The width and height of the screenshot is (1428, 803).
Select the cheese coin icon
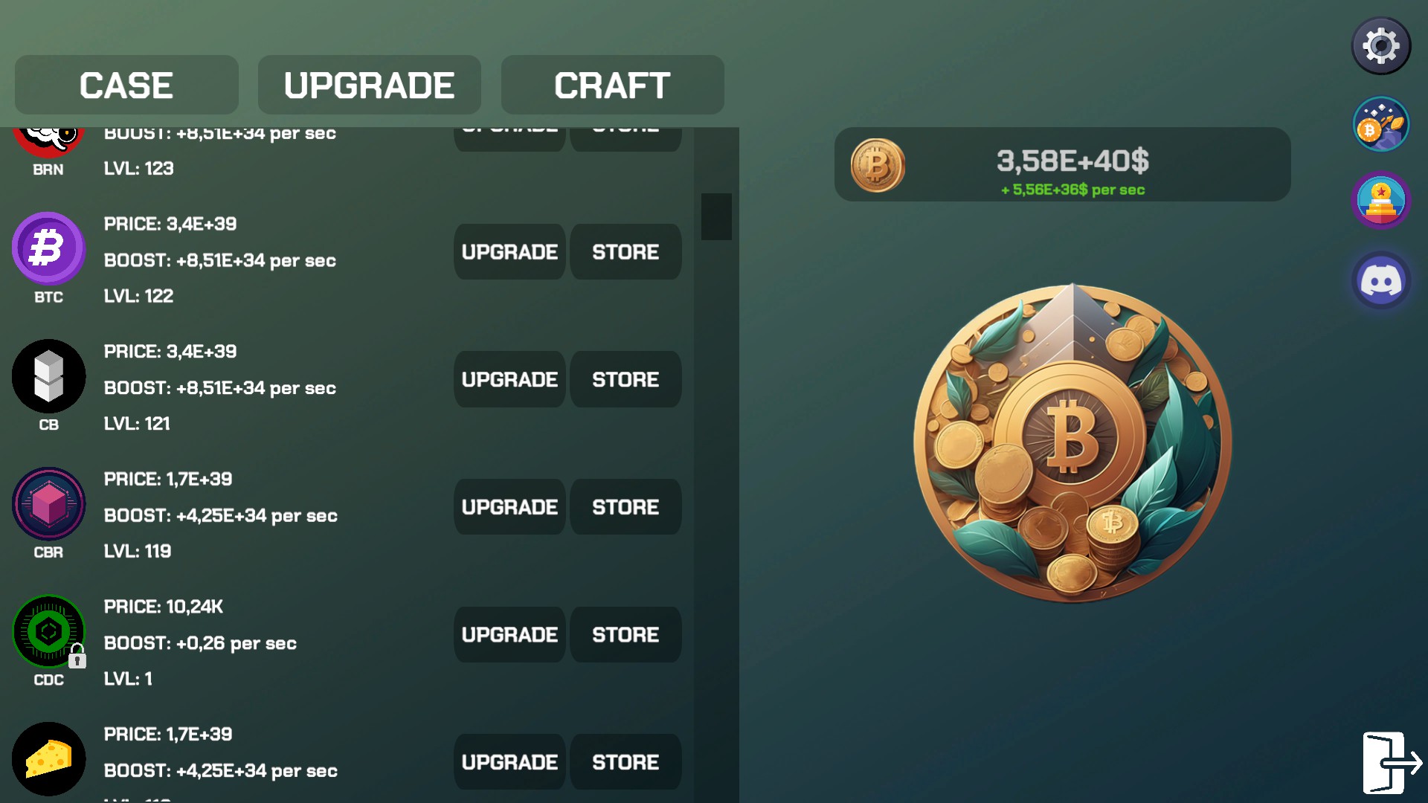(48, 759)
